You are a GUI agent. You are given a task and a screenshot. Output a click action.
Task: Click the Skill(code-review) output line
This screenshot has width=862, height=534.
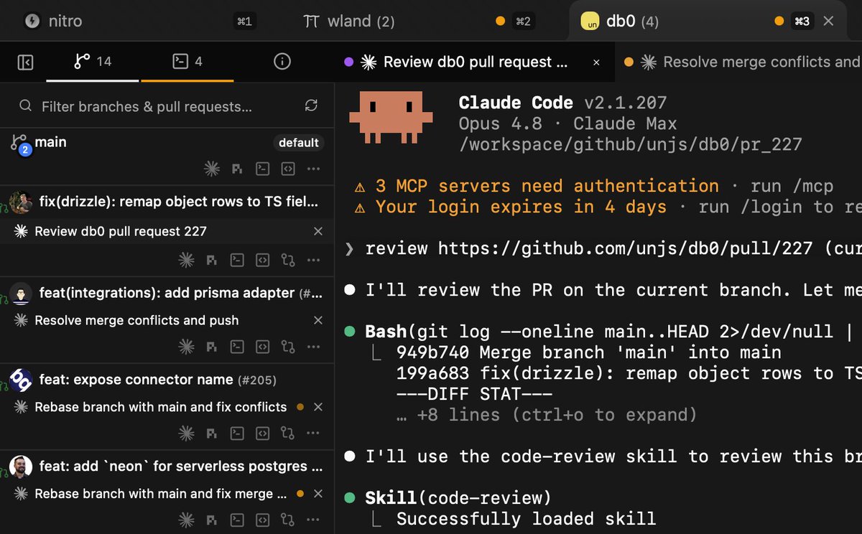tap(458, 497)
